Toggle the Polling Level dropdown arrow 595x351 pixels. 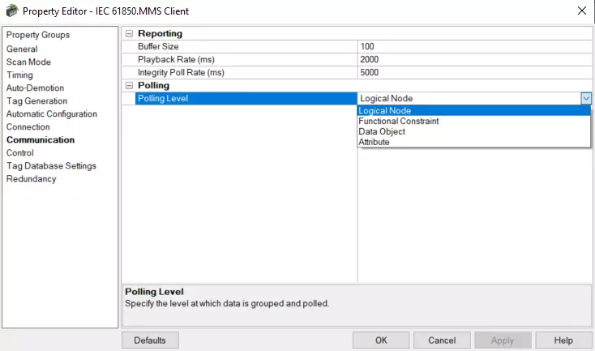[586, 98]
